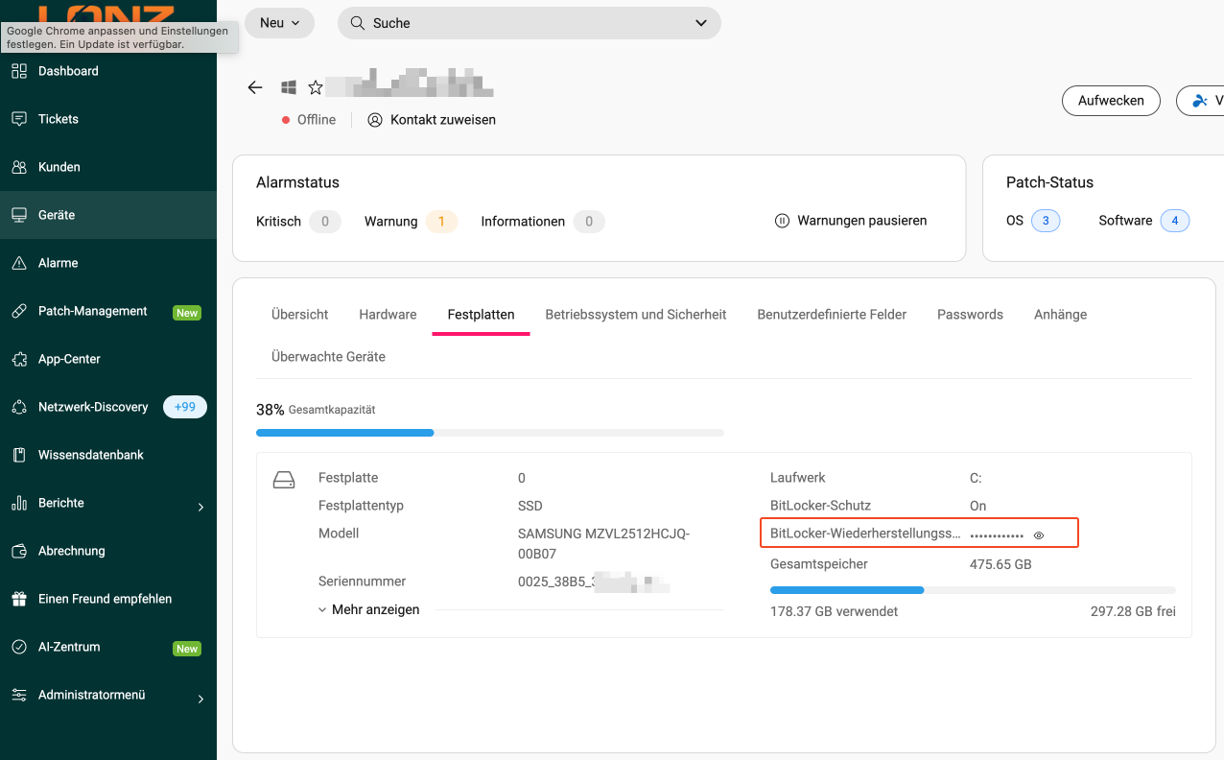Reveal BitLocker recovery key with eye icon
The image size is (1224, 760).
point(1039,535)
